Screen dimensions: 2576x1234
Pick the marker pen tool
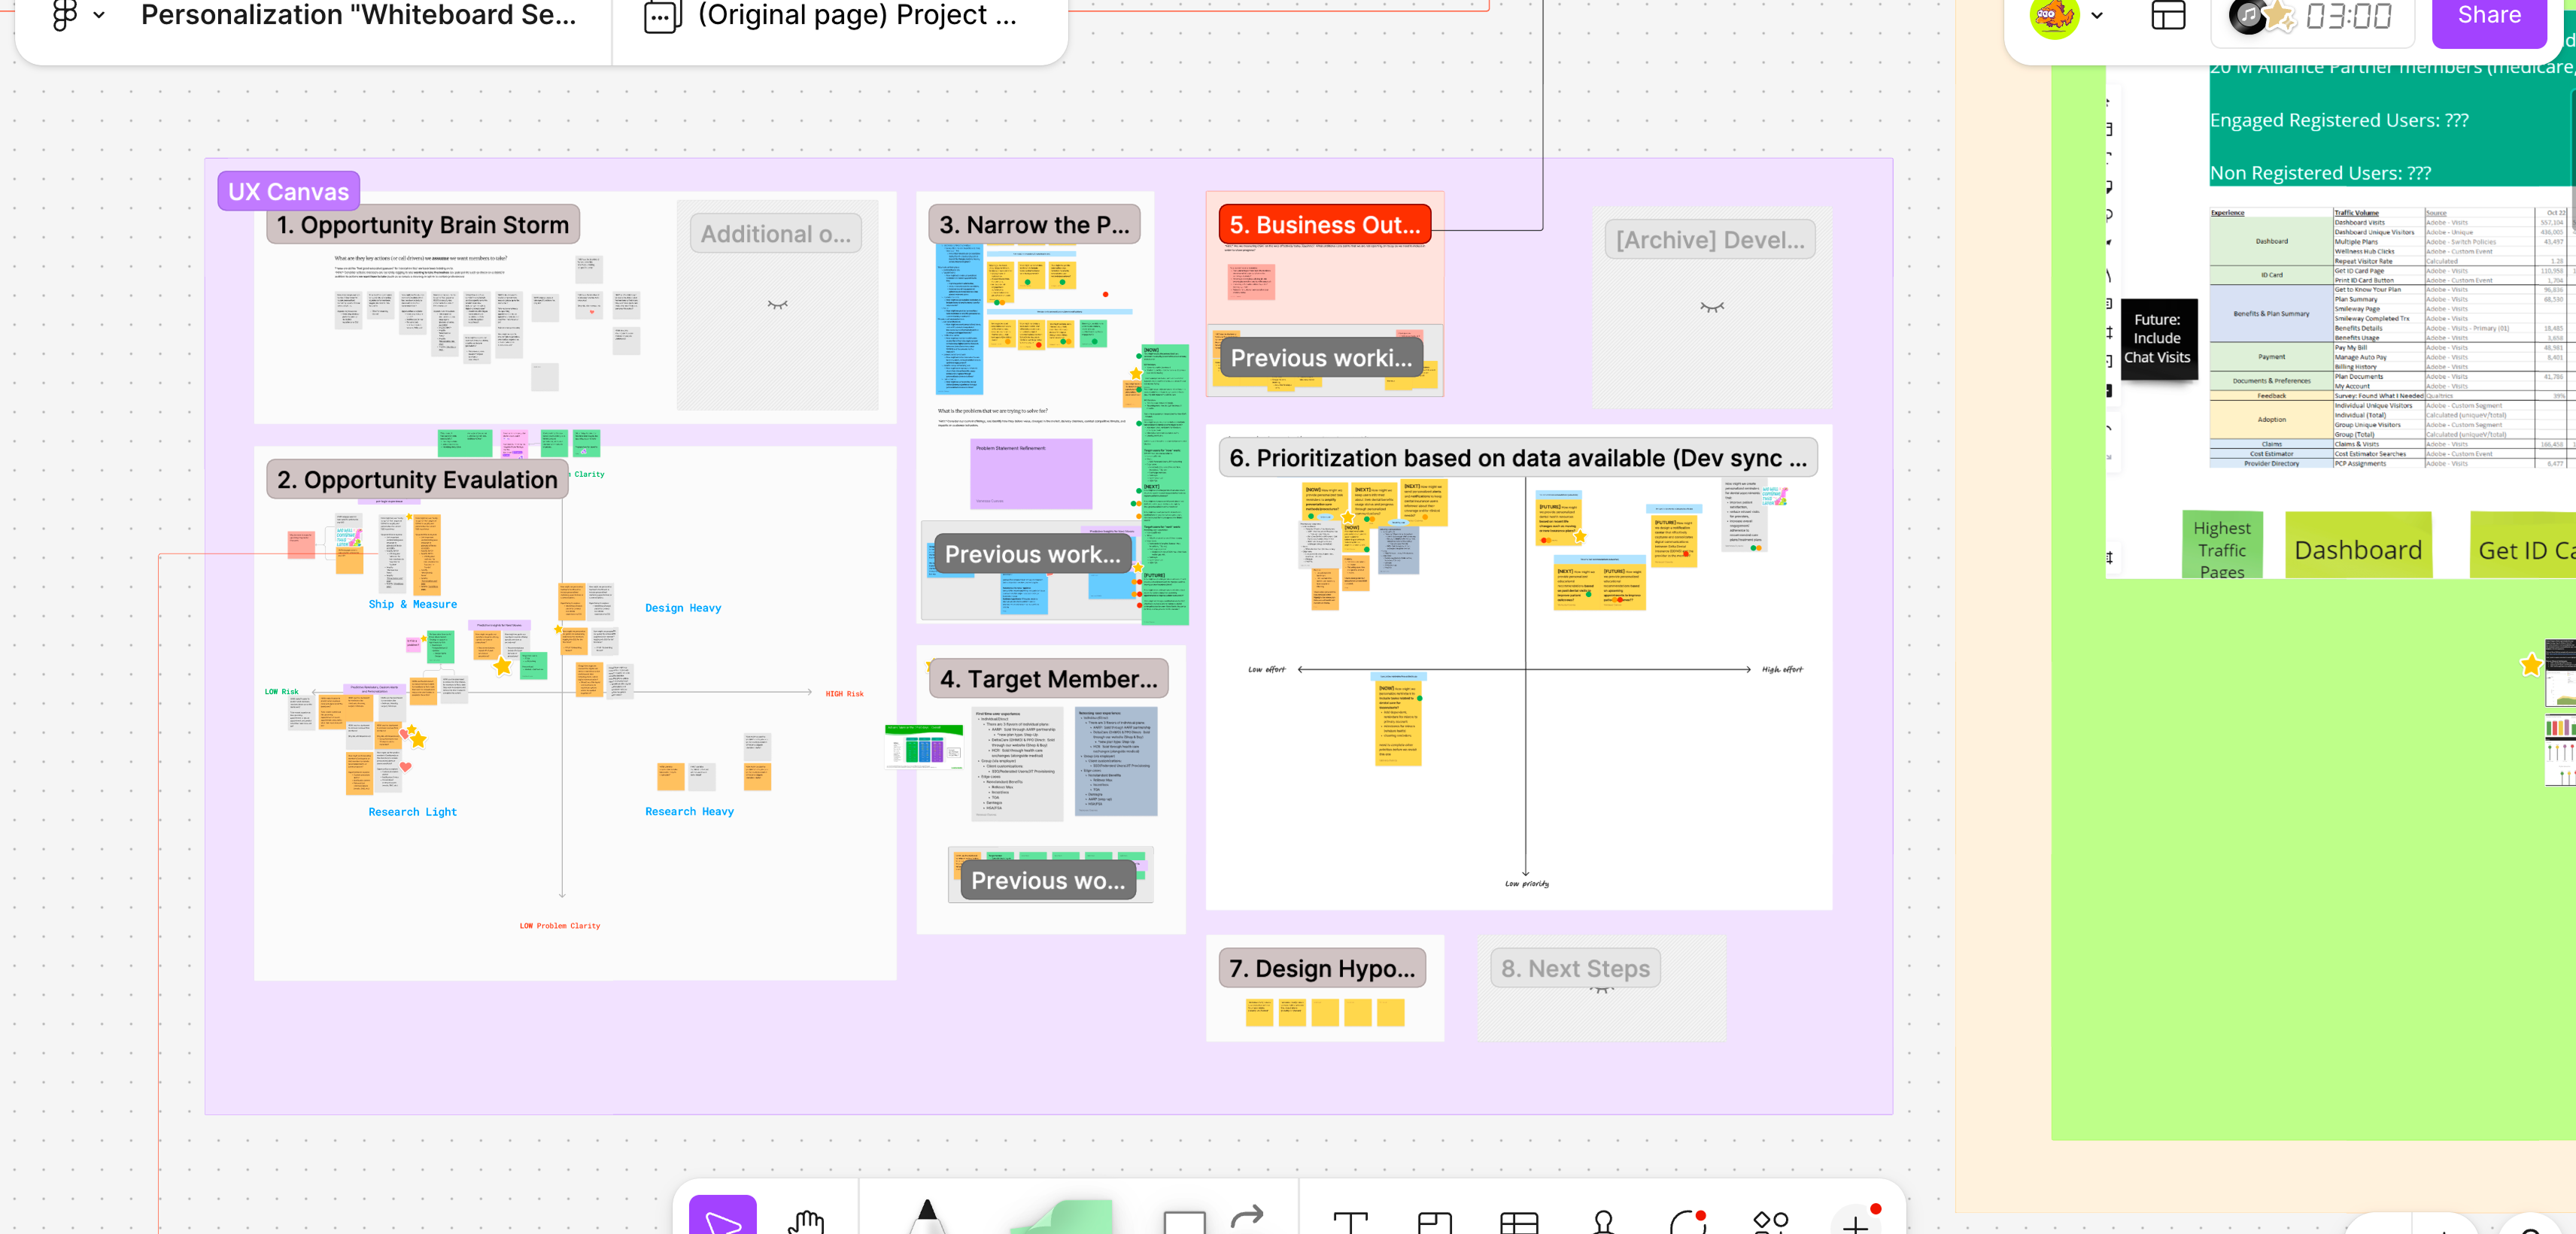[x=927, y=1215]
